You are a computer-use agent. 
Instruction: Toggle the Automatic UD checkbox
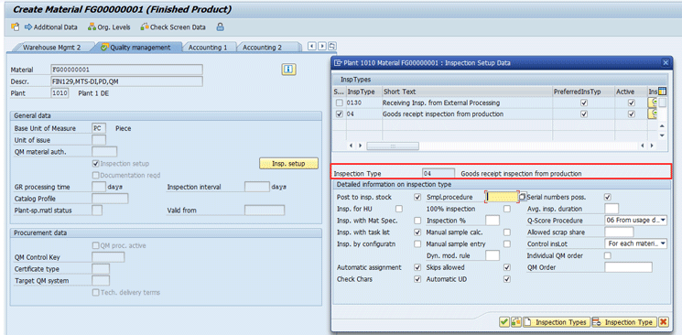[507, 279]
